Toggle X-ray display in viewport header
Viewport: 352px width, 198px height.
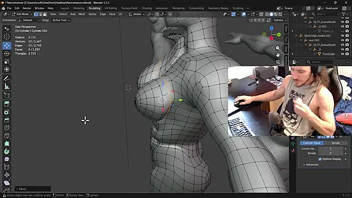(x=261, y=14)
